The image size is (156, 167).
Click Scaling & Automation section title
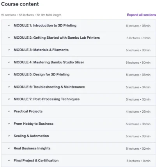pyautogui.click(x=31, y=136)
